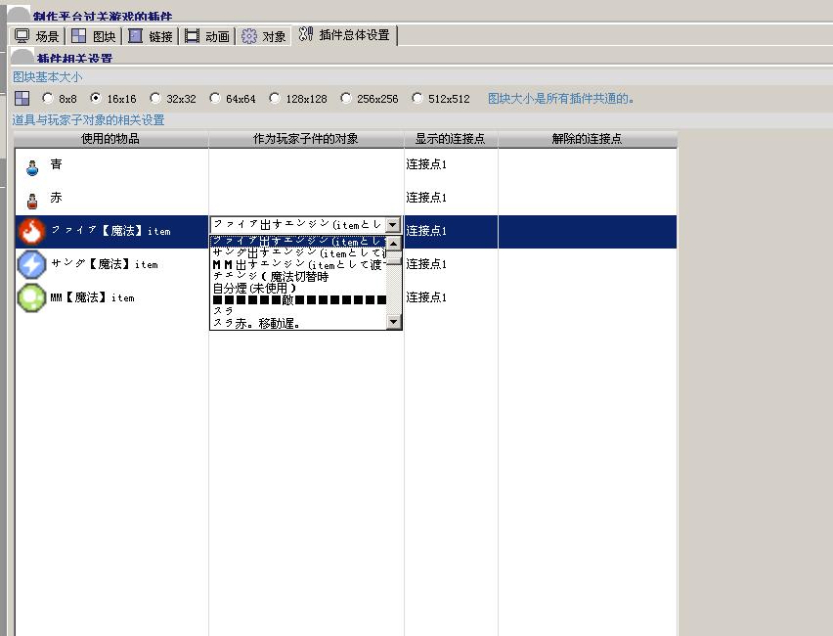Image resolution: width=833 pixels, height=636 pixels.
Task: Click the green MM magic item icon
Action: point(32,297)
